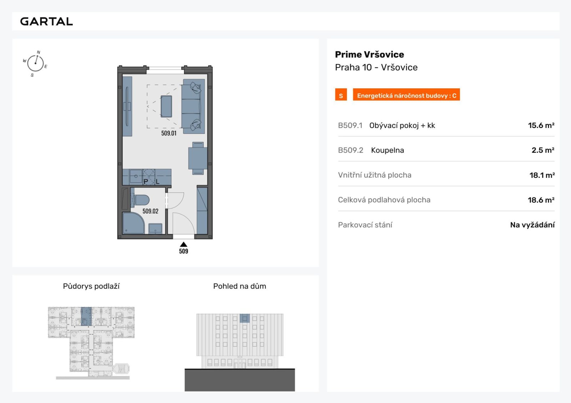The height and width of the screenshot is (403, 571).
Task: Click the compass orientation icon
Action: 35,64
